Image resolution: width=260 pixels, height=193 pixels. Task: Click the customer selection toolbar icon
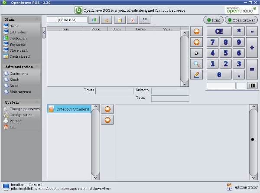coord(94,20)
